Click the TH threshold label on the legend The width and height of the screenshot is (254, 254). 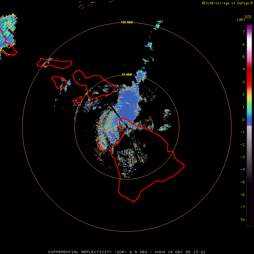pyautogui.click(x=242, y=220)
